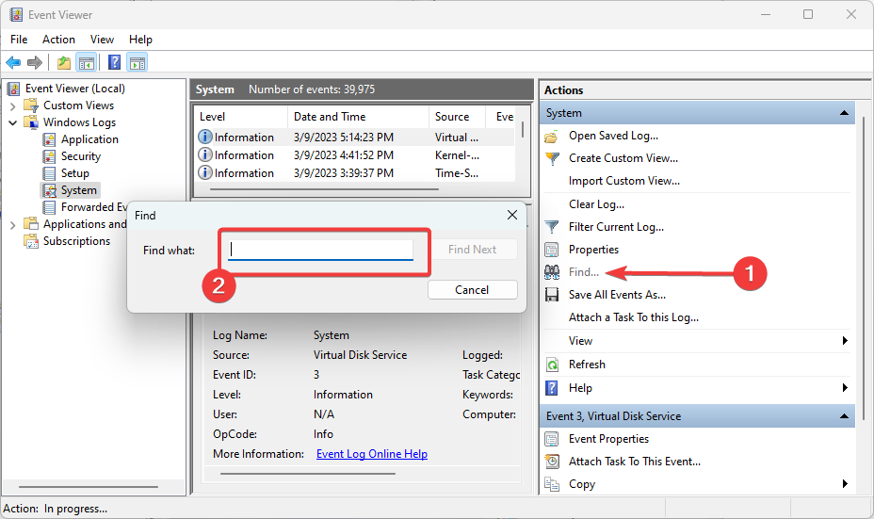This screenshot has width=874, height=519.
Task: Click the Up One Level folder icon
Action: click(x=64, y=62)
